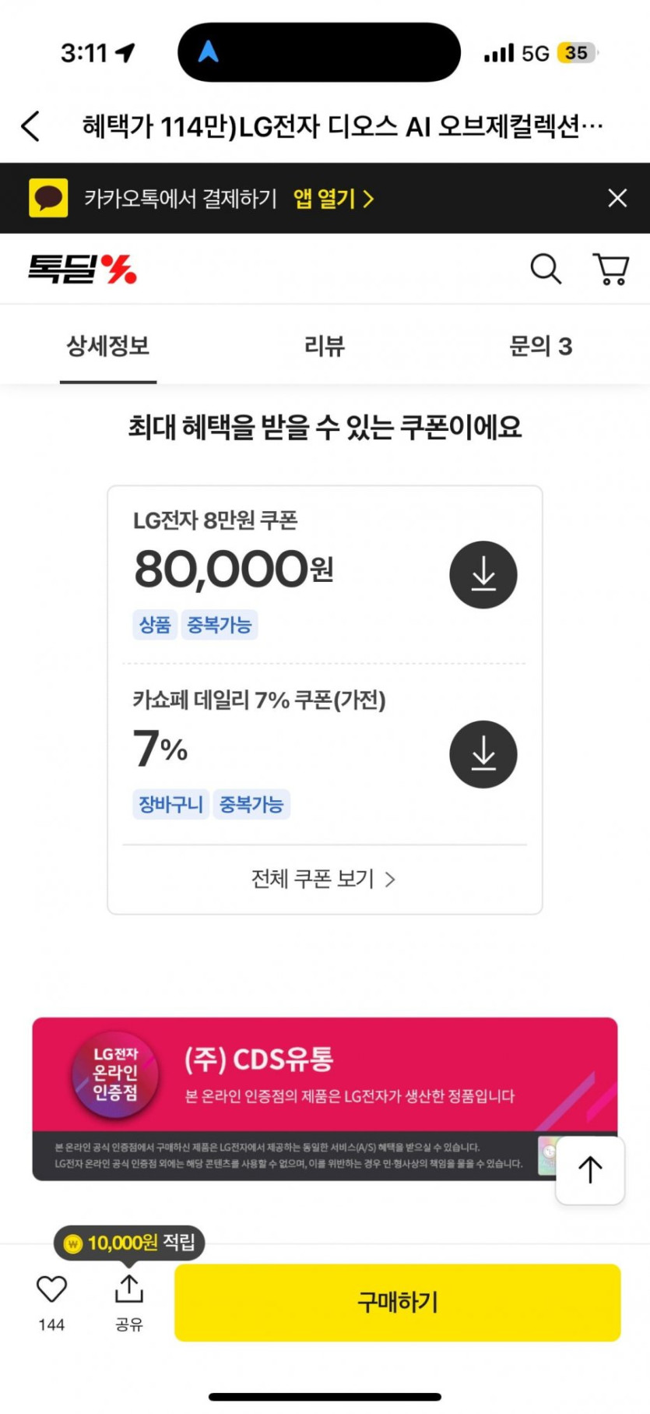This screenshot has height=1414, width=650.
Task: Tap the 톡딜 logo
Action: pos(83,270)
